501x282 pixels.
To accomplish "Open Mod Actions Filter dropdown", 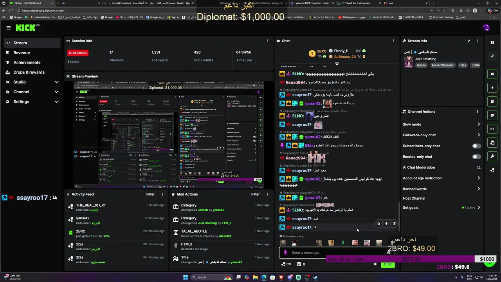I will click(x=256, y=194).
